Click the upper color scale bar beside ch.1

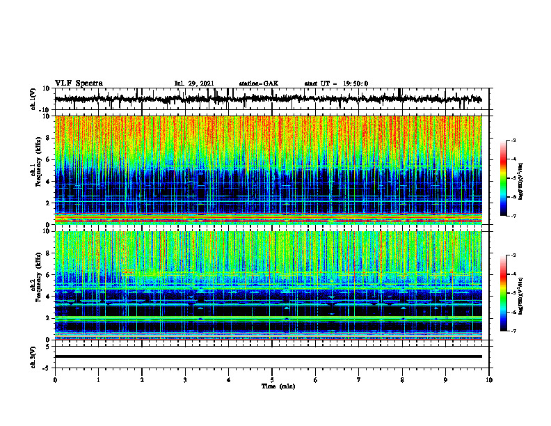point(503,178)
